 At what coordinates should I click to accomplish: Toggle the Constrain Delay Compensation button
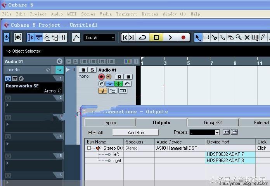[18, 37]
